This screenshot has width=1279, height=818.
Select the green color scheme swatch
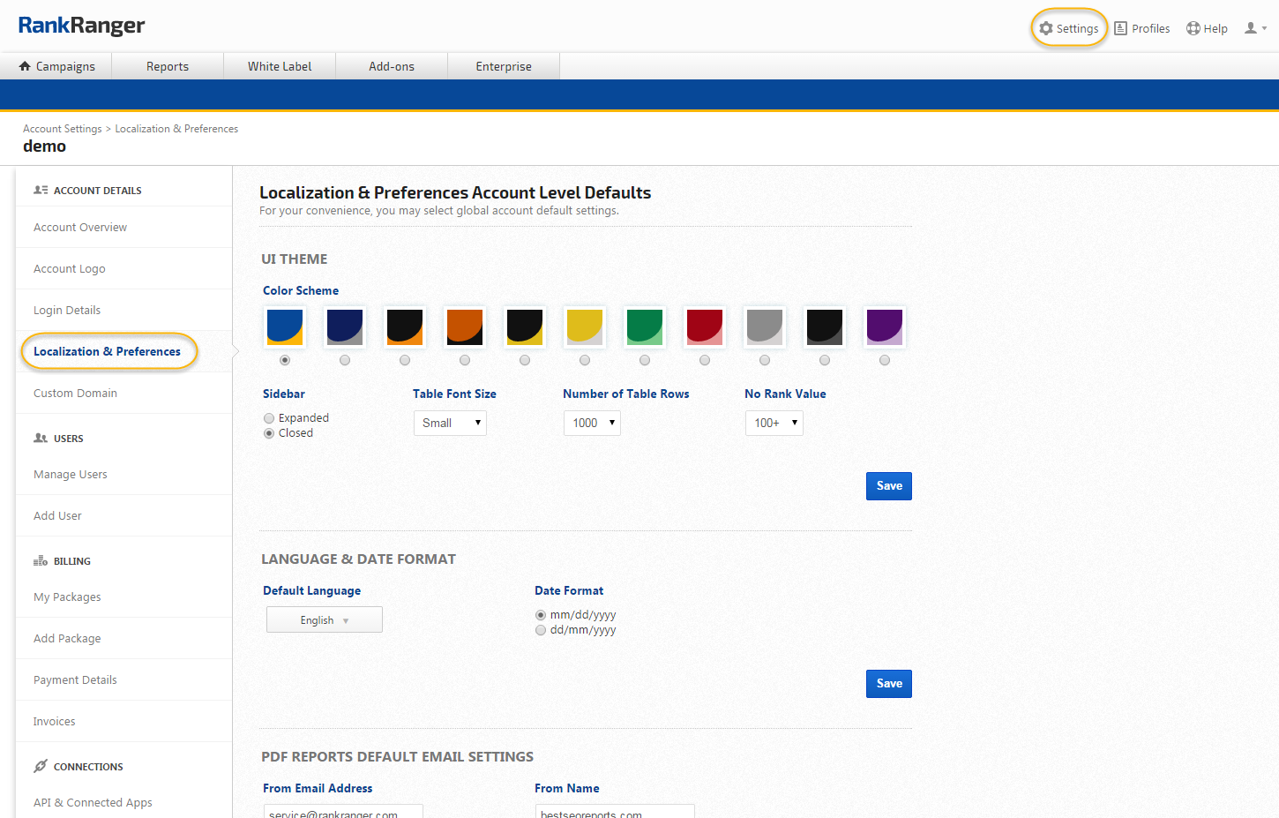645,326
